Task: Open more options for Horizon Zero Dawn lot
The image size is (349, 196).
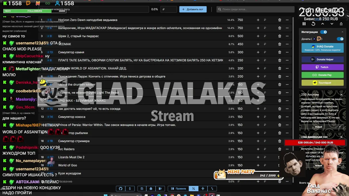Action: pos(287,20)
